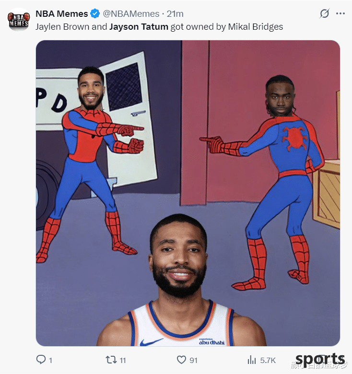Click the repost count 11
This screenshot has width=352, height=374.
click(x=123, y=360)
